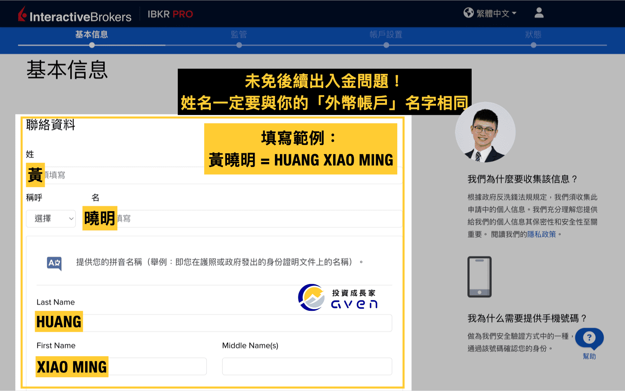The width and height of the screenshot is (625, 391).
Task: Click the translation A-character icon
Action: click(54, 263)
